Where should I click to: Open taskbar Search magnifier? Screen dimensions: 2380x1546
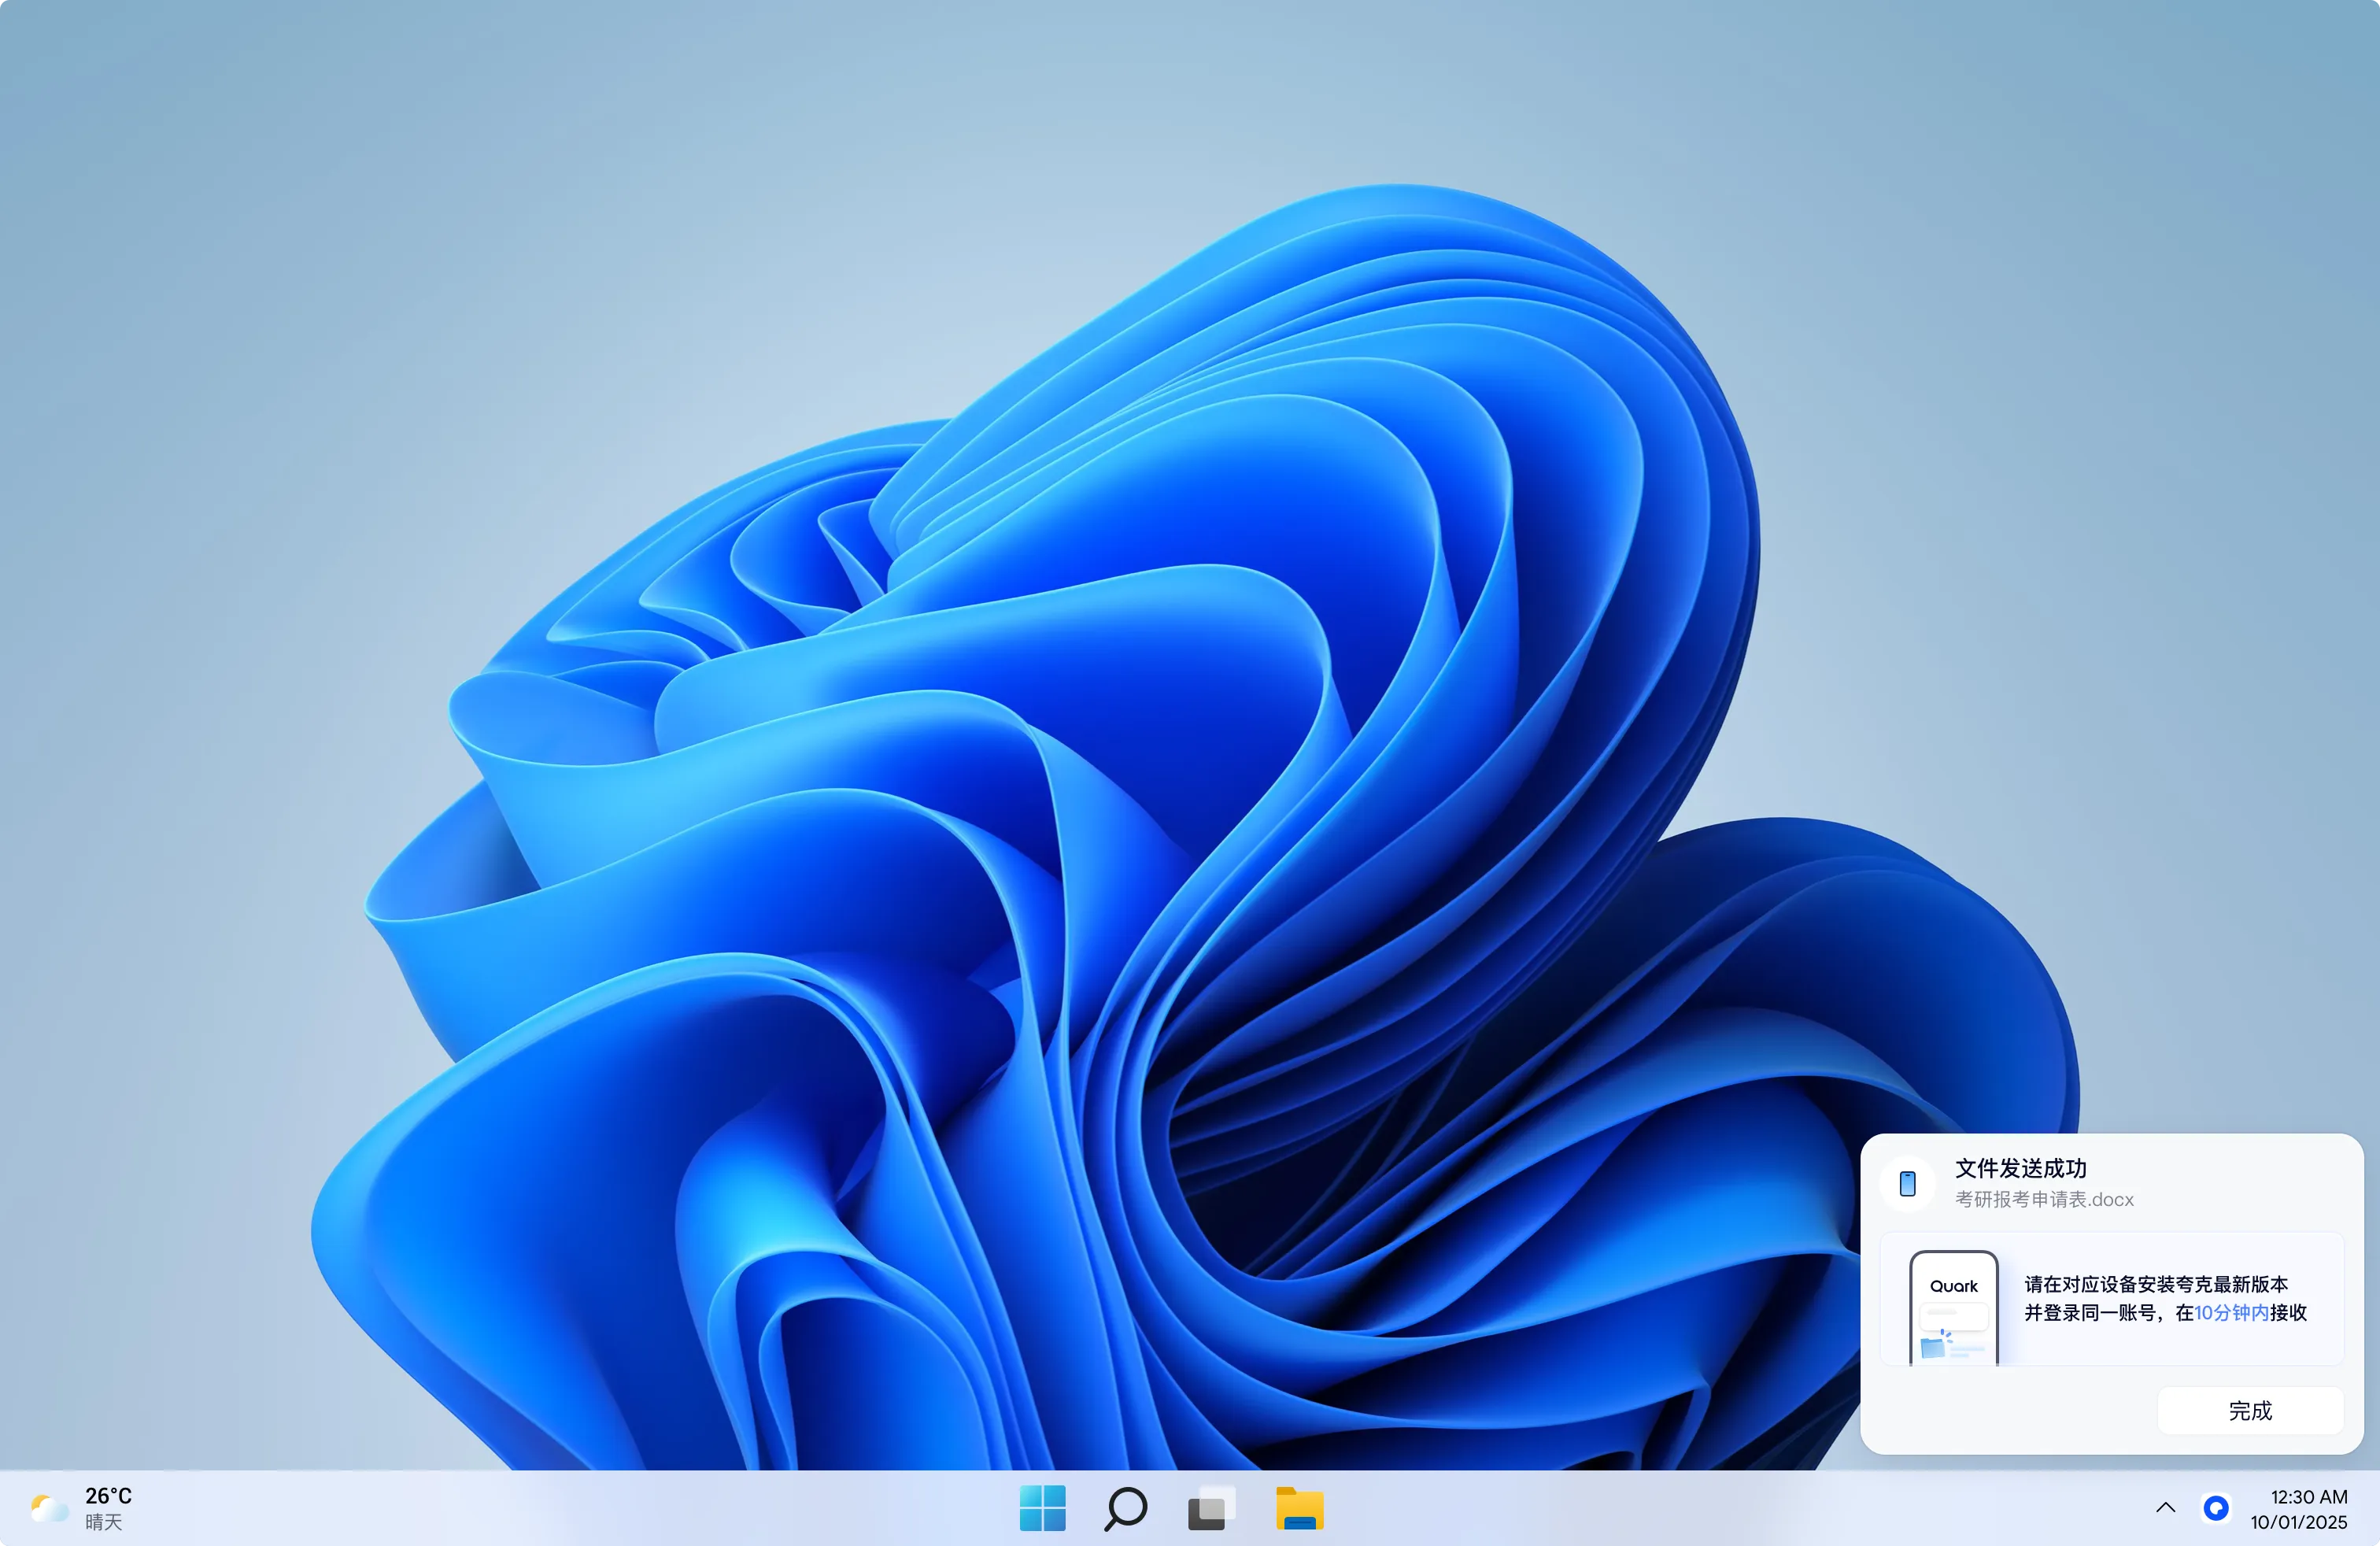[x=1125, y=1508]
